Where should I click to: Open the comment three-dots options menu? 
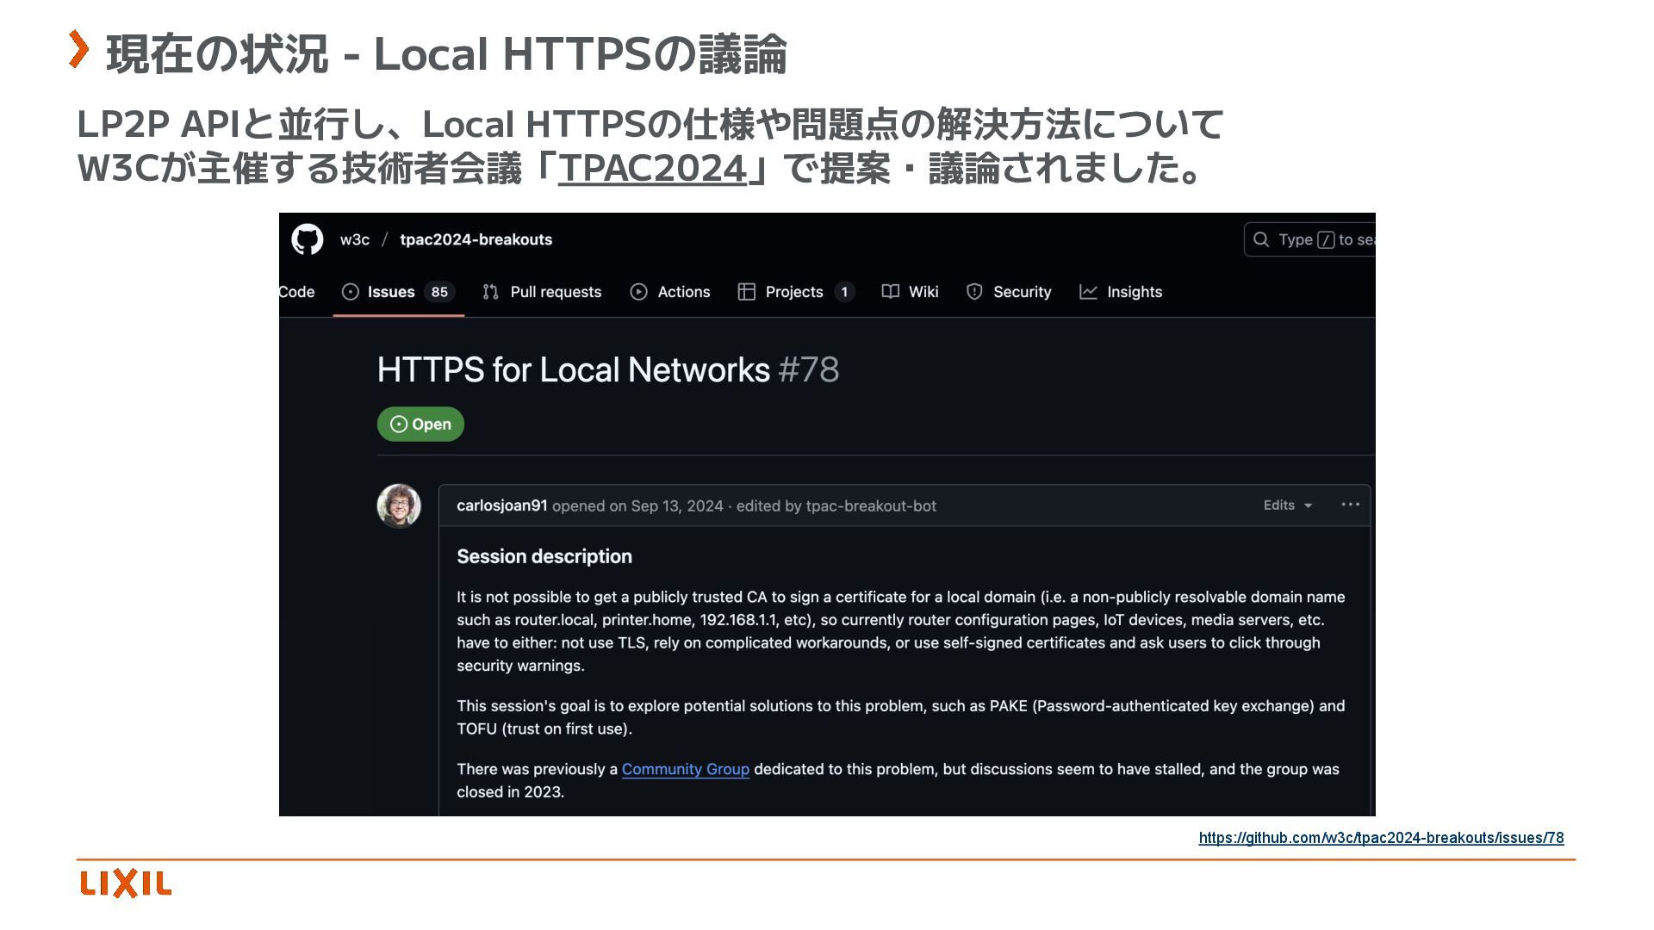[x=1350, y=505]
